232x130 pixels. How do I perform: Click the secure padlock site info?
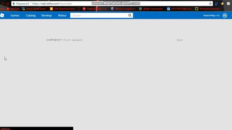point(14,4)
